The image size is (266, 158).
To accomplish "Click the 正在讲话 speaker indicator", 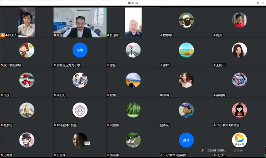I will (x=216, y=150).
